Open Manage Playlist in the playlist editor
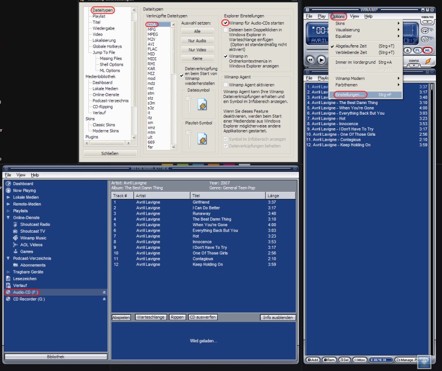This screenshot has width=442, height=371. [412, 360]
